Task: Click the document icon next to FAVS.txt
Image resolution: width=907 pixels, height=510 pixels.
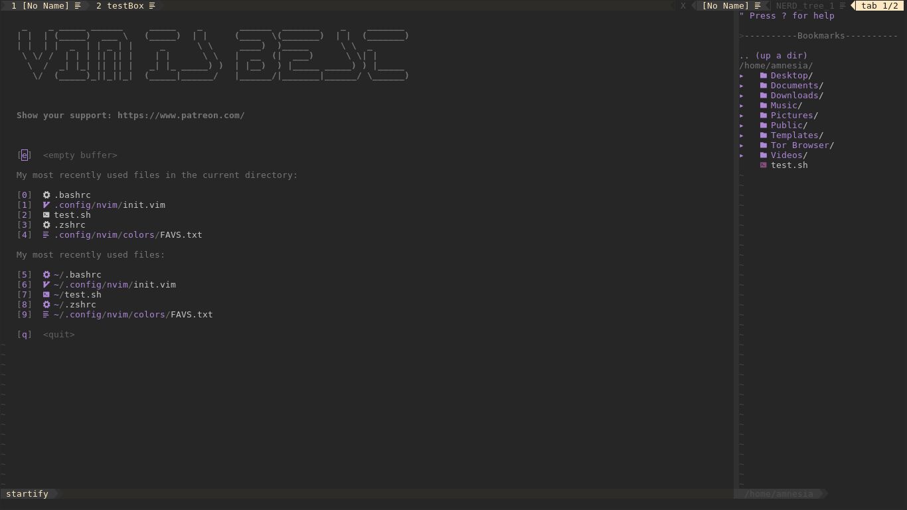Action: pos(45,234)
